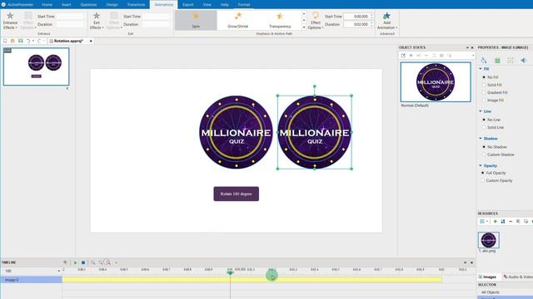Click the resources view mode icon

pyautogui.click(x=482, y=222)
